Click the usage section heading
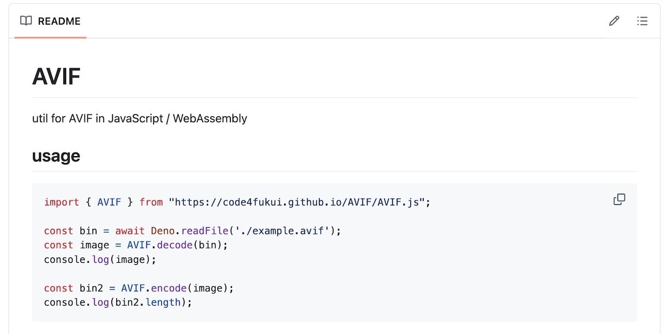 click(x=56, y=156)
